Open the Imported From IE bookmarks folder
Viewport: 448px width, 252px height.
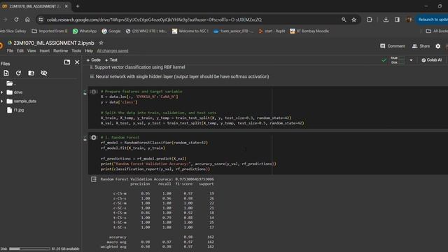(x=50, y=31)
